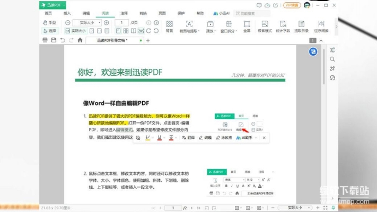Open 截图与提取 screenshot and extract menu
Viewport: 377px width, 212px height.
pos(189,26)
